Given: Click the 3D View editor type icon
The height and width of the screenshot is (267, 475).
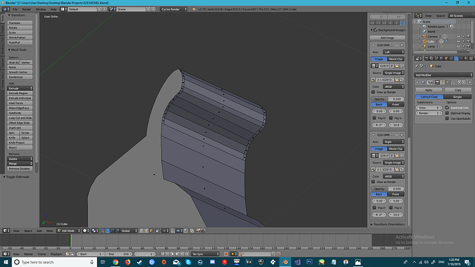Looking at the screenshot, I should coord(6,231).
